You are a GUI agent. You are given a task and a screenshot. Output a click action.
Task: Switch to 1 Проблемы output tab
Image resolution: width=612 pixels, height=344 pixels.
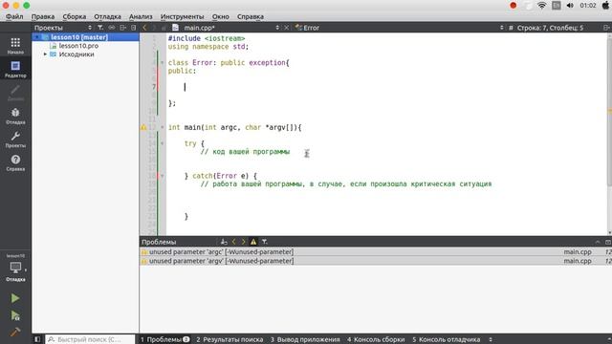[165, 339]
